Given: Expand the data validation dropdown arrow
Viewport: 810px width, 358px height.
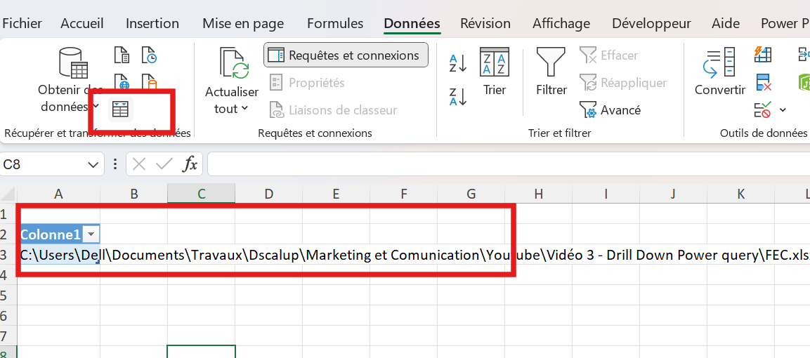Looking at the screenshot, I should (x=783, y=110).
